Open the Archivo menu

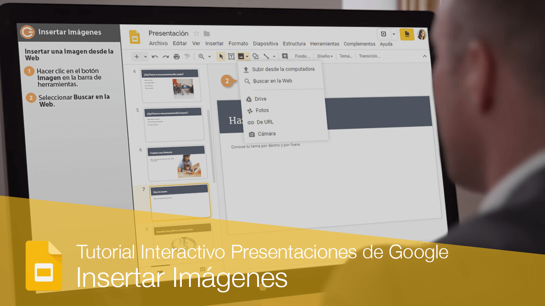158,43
